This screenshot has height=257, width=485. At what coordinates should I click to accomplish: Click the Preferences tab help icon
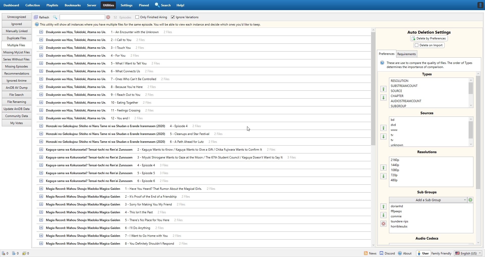(x=382, y=63)
